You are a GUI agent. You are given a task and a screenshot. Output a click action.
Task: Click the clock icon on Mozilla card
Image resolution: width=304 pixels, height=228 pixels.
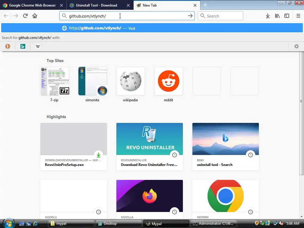click(175, 212)
